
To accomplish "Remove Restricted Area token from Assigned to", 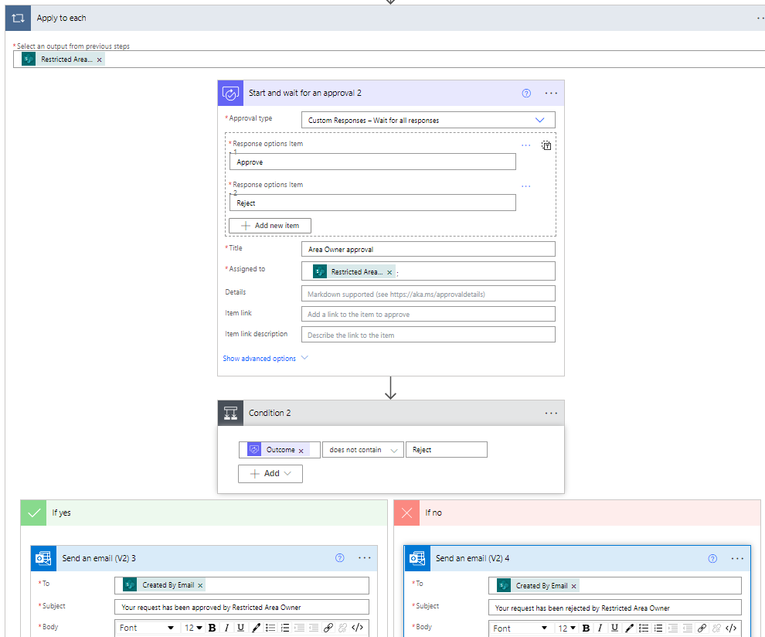I will [x=389, y=272].
